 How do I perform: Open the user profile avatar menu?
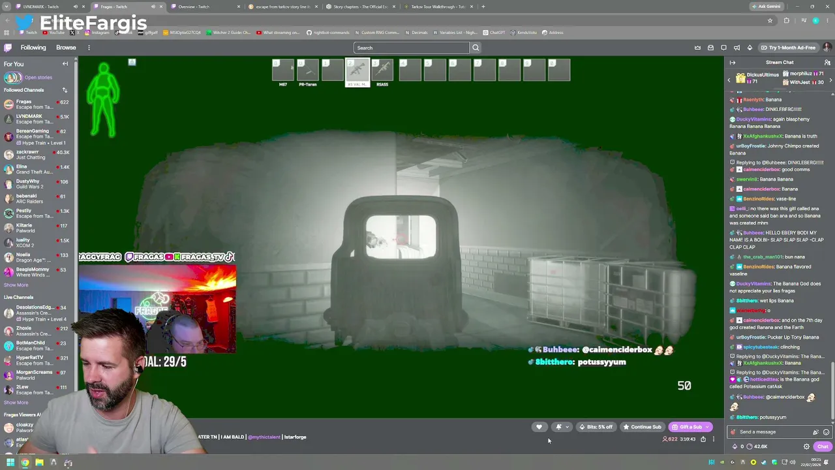[x=827, y=48]
